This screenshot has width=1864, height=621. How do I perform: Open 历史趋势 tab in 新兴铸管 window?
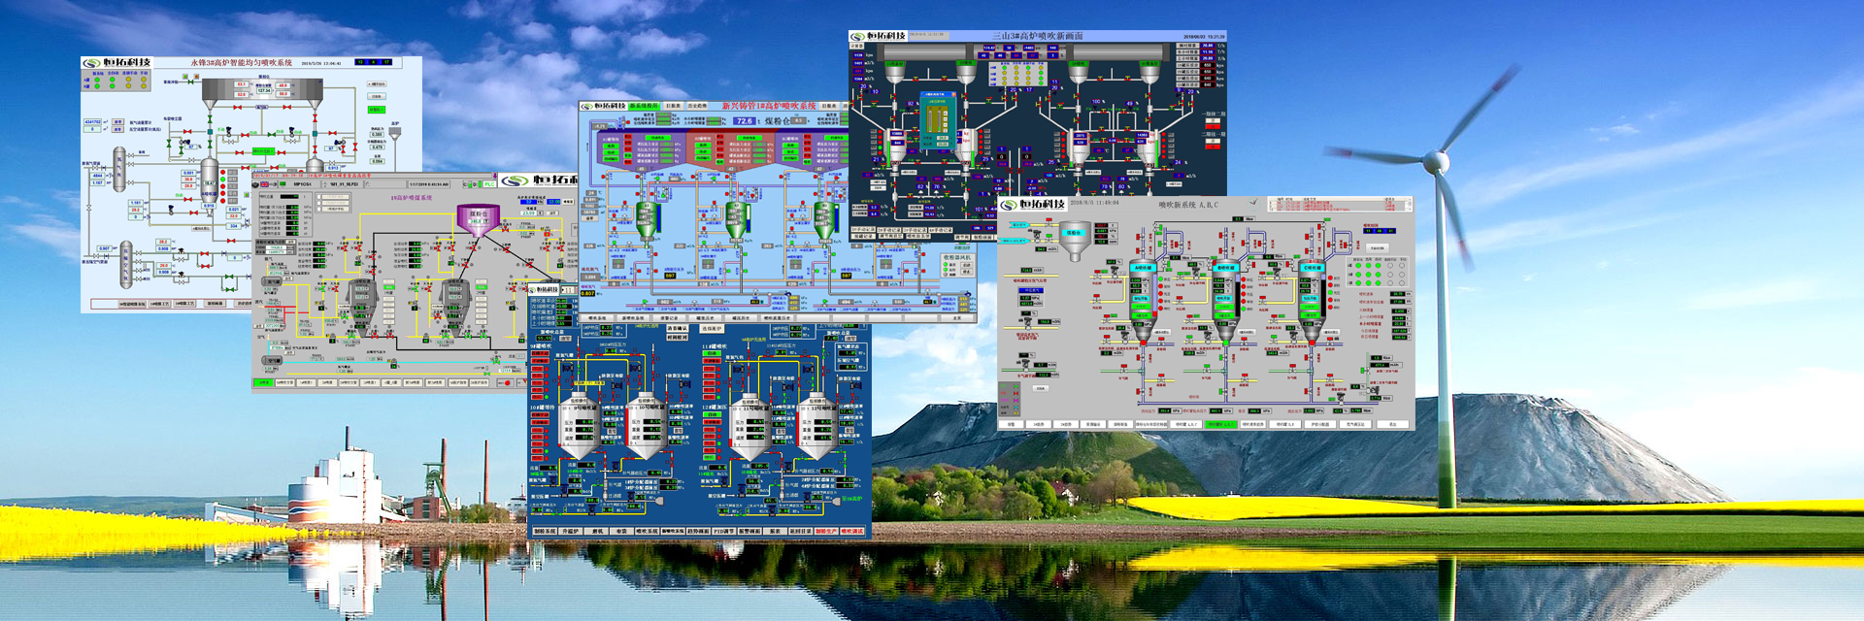tap(697, 106)
